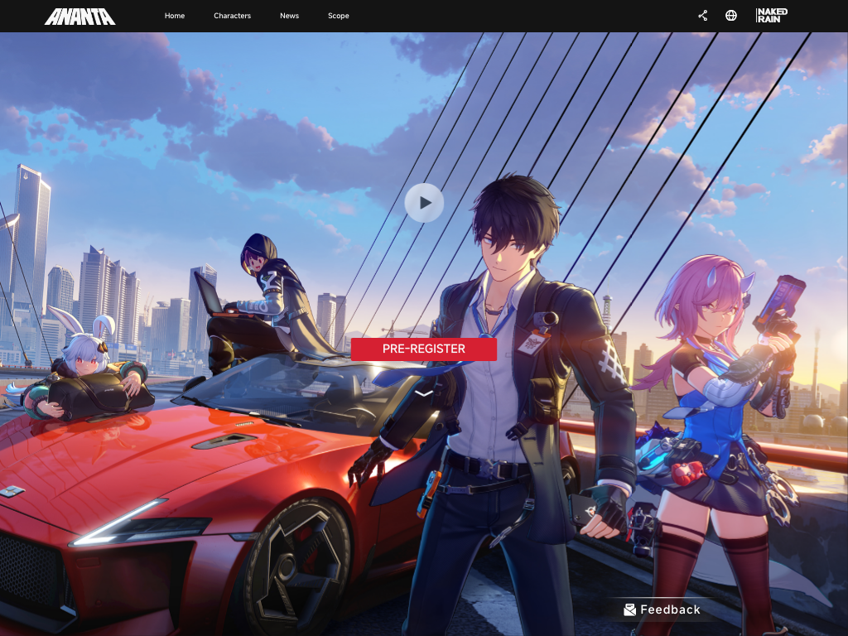Open the Scope menu item
Viewport: 848px width, 636px height.
pyautogui.click(x=338, y=16)
